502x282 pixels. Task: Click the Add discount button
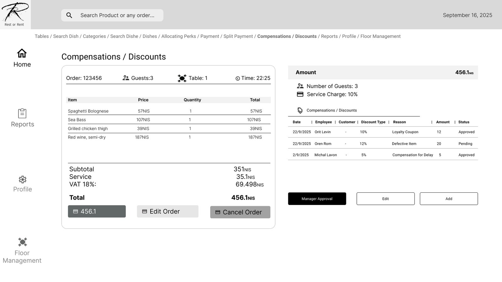pyautogui.click(x=449, y=199)
